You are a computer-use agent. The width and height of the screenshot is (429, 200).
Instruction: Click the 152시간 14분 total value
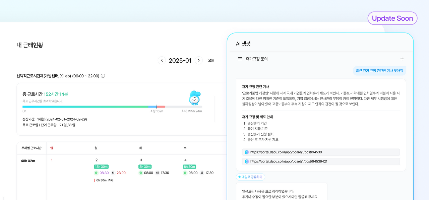tap(56, 94)
